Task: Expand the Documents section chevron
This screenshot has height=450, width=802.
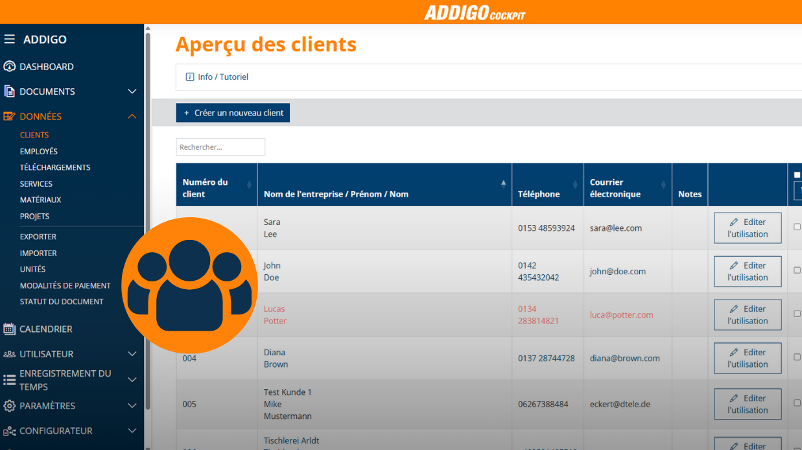Action: pos(132,91)
